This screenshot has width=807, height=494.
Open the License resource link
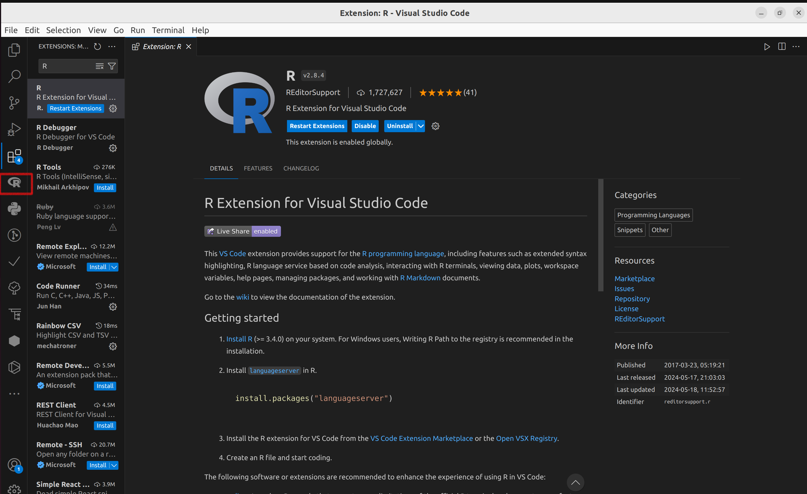tap(626, 309)
